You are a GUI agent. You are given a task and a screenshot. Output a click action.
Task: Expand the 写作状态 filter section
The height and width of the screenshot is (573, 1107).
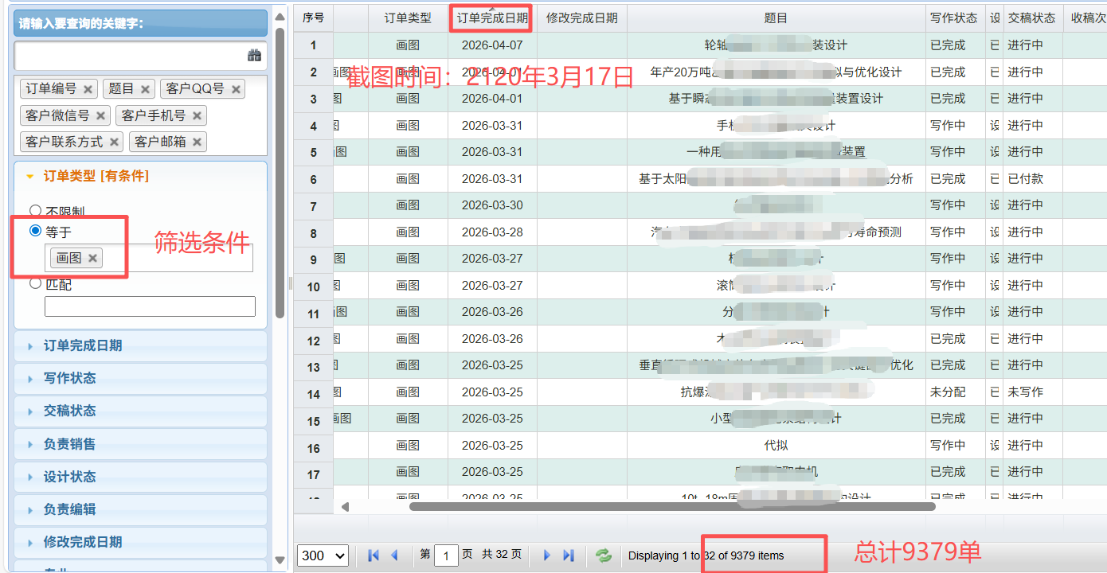click(69, 379)
